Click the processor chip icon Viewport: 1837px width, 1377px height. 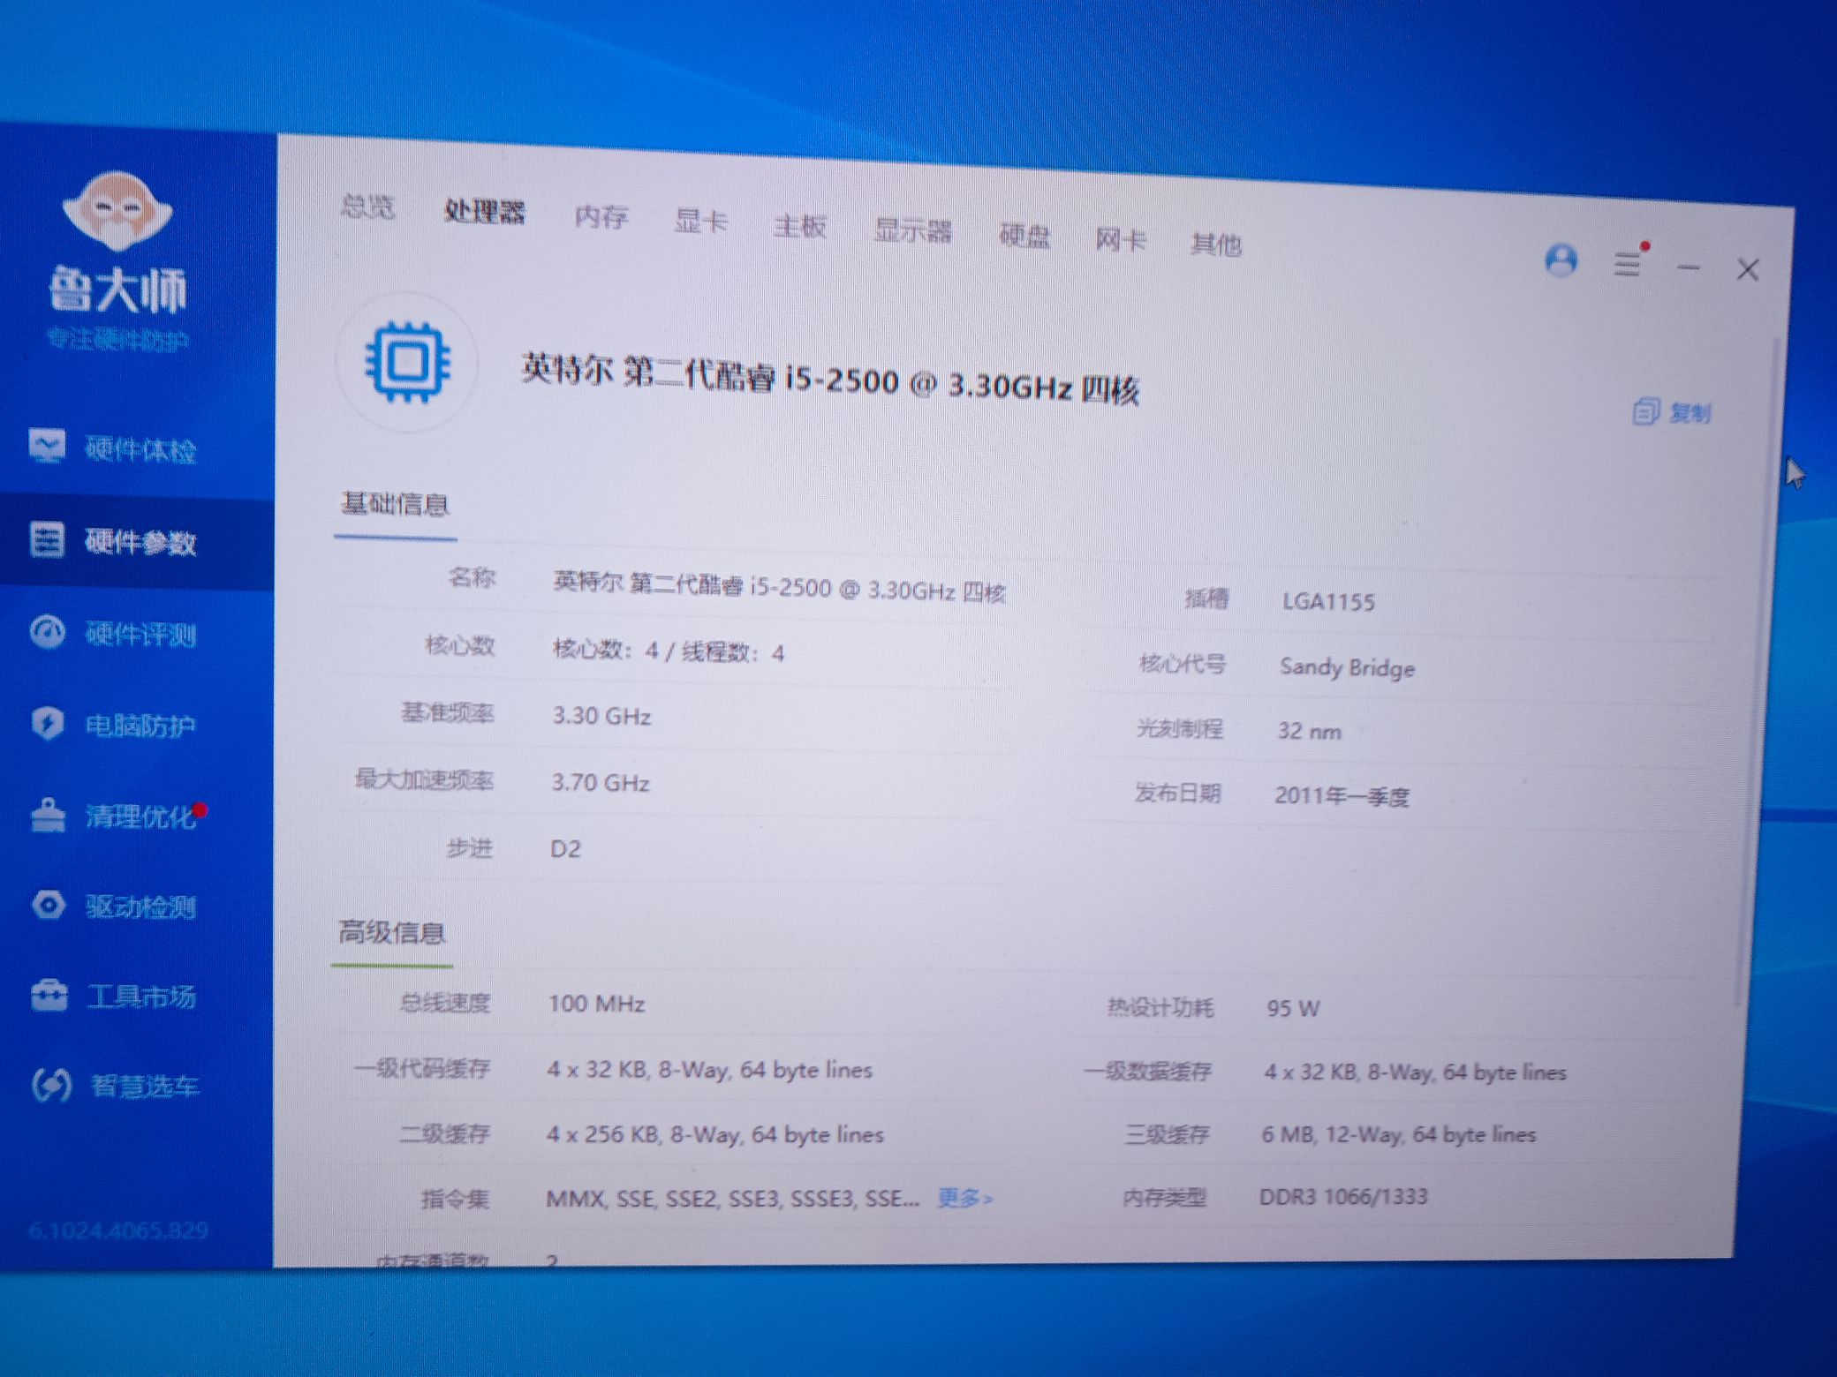(x=407, y=363)
